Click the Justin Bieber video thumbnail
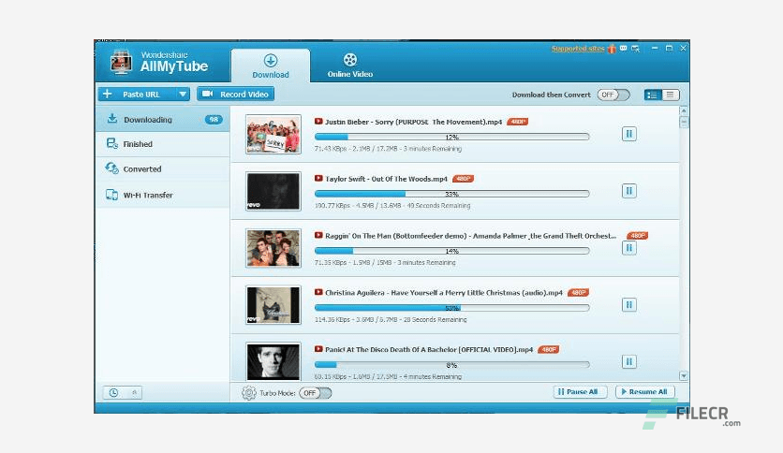The width and height of the screenshot is (783, 453). [273, 134]
